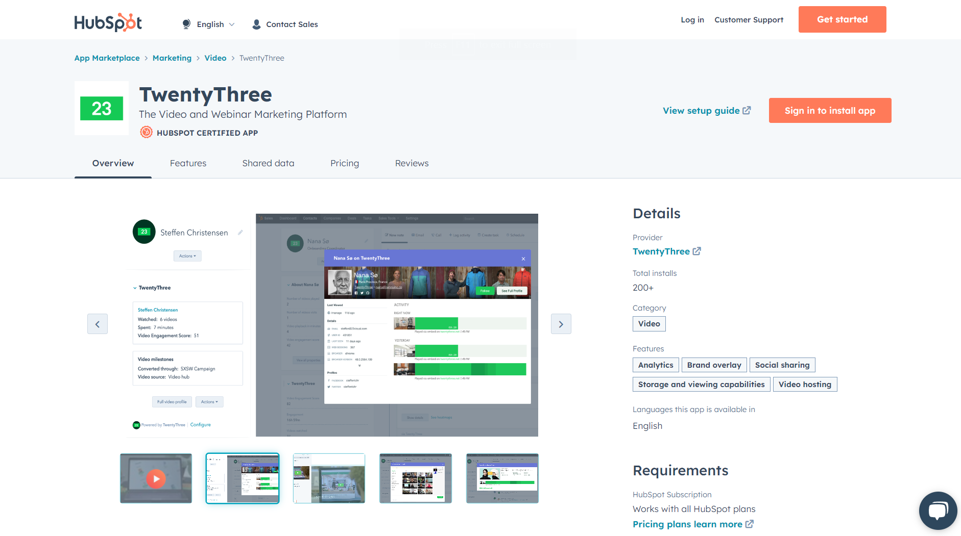This screenshot has height=536, width=961.
Task: Switch to the Shared data tab
Action: pos(268,163)
